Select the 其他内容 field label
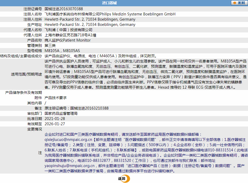This screenshot has width=248, height=183. [x=35, y=103]
